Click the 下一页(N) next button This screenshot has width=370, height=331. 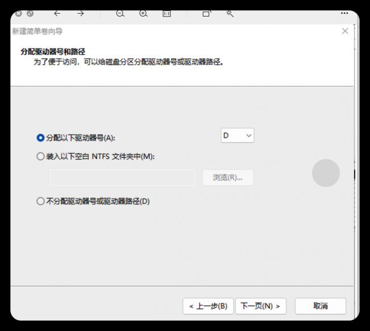[x=261, y=306]
